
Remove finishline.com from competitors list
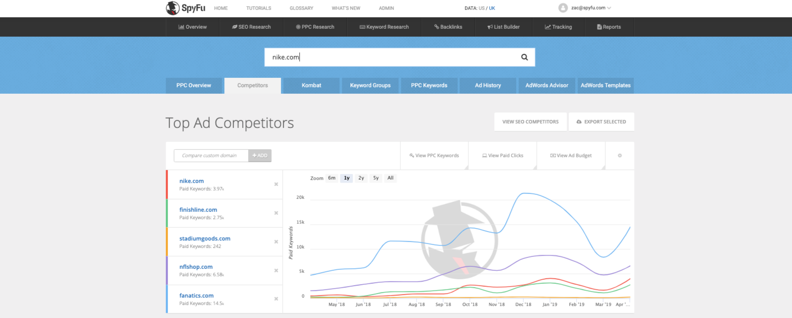(276, 213)
